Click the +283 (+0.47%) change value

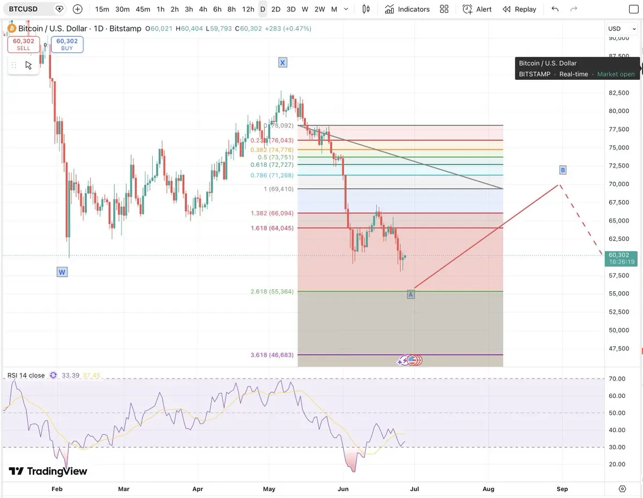click(288, 28)
